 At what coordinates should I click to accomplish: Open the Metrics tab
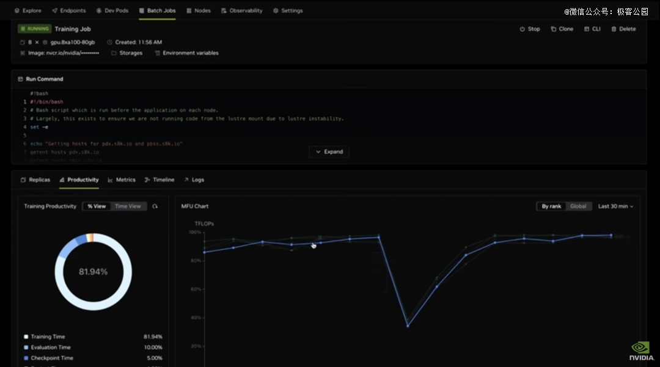(122, 180)
